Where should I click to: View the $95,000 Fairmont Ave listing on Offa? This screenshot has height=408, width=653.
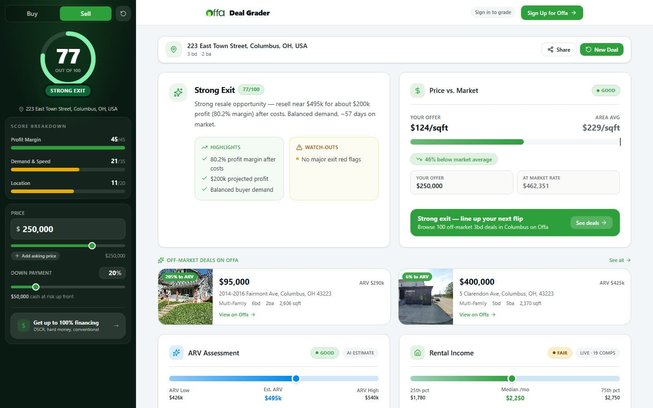[x=237, y=315]
